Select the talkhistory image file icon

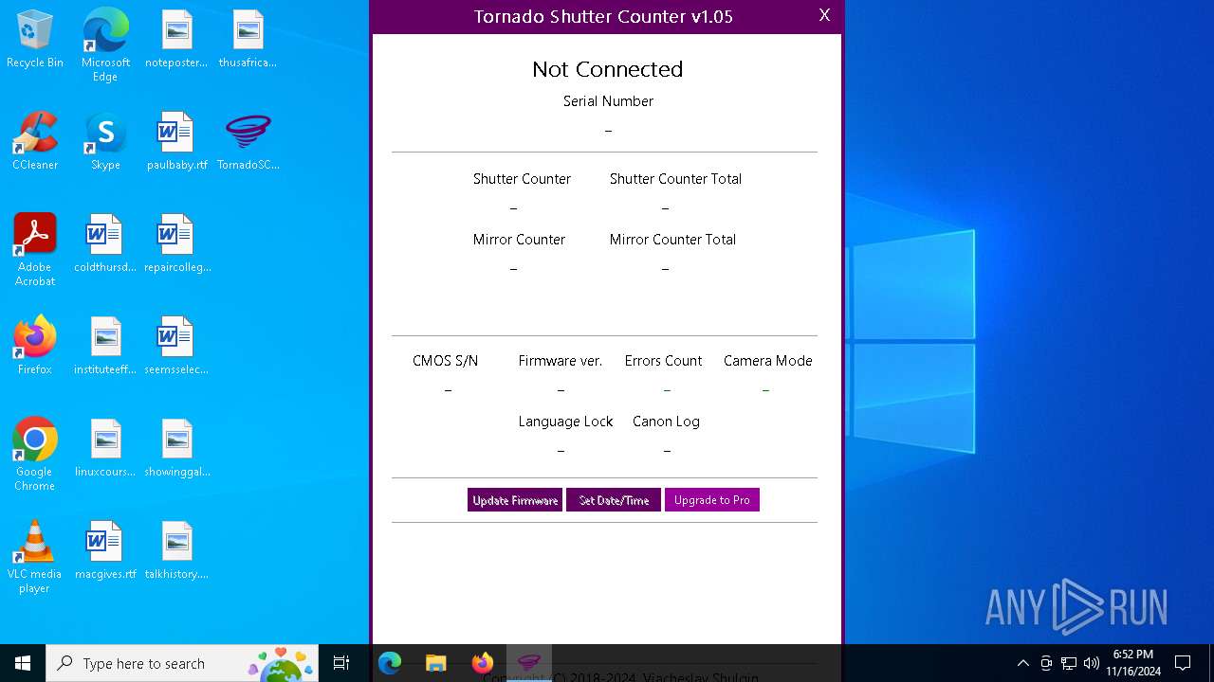click(176, 550)
